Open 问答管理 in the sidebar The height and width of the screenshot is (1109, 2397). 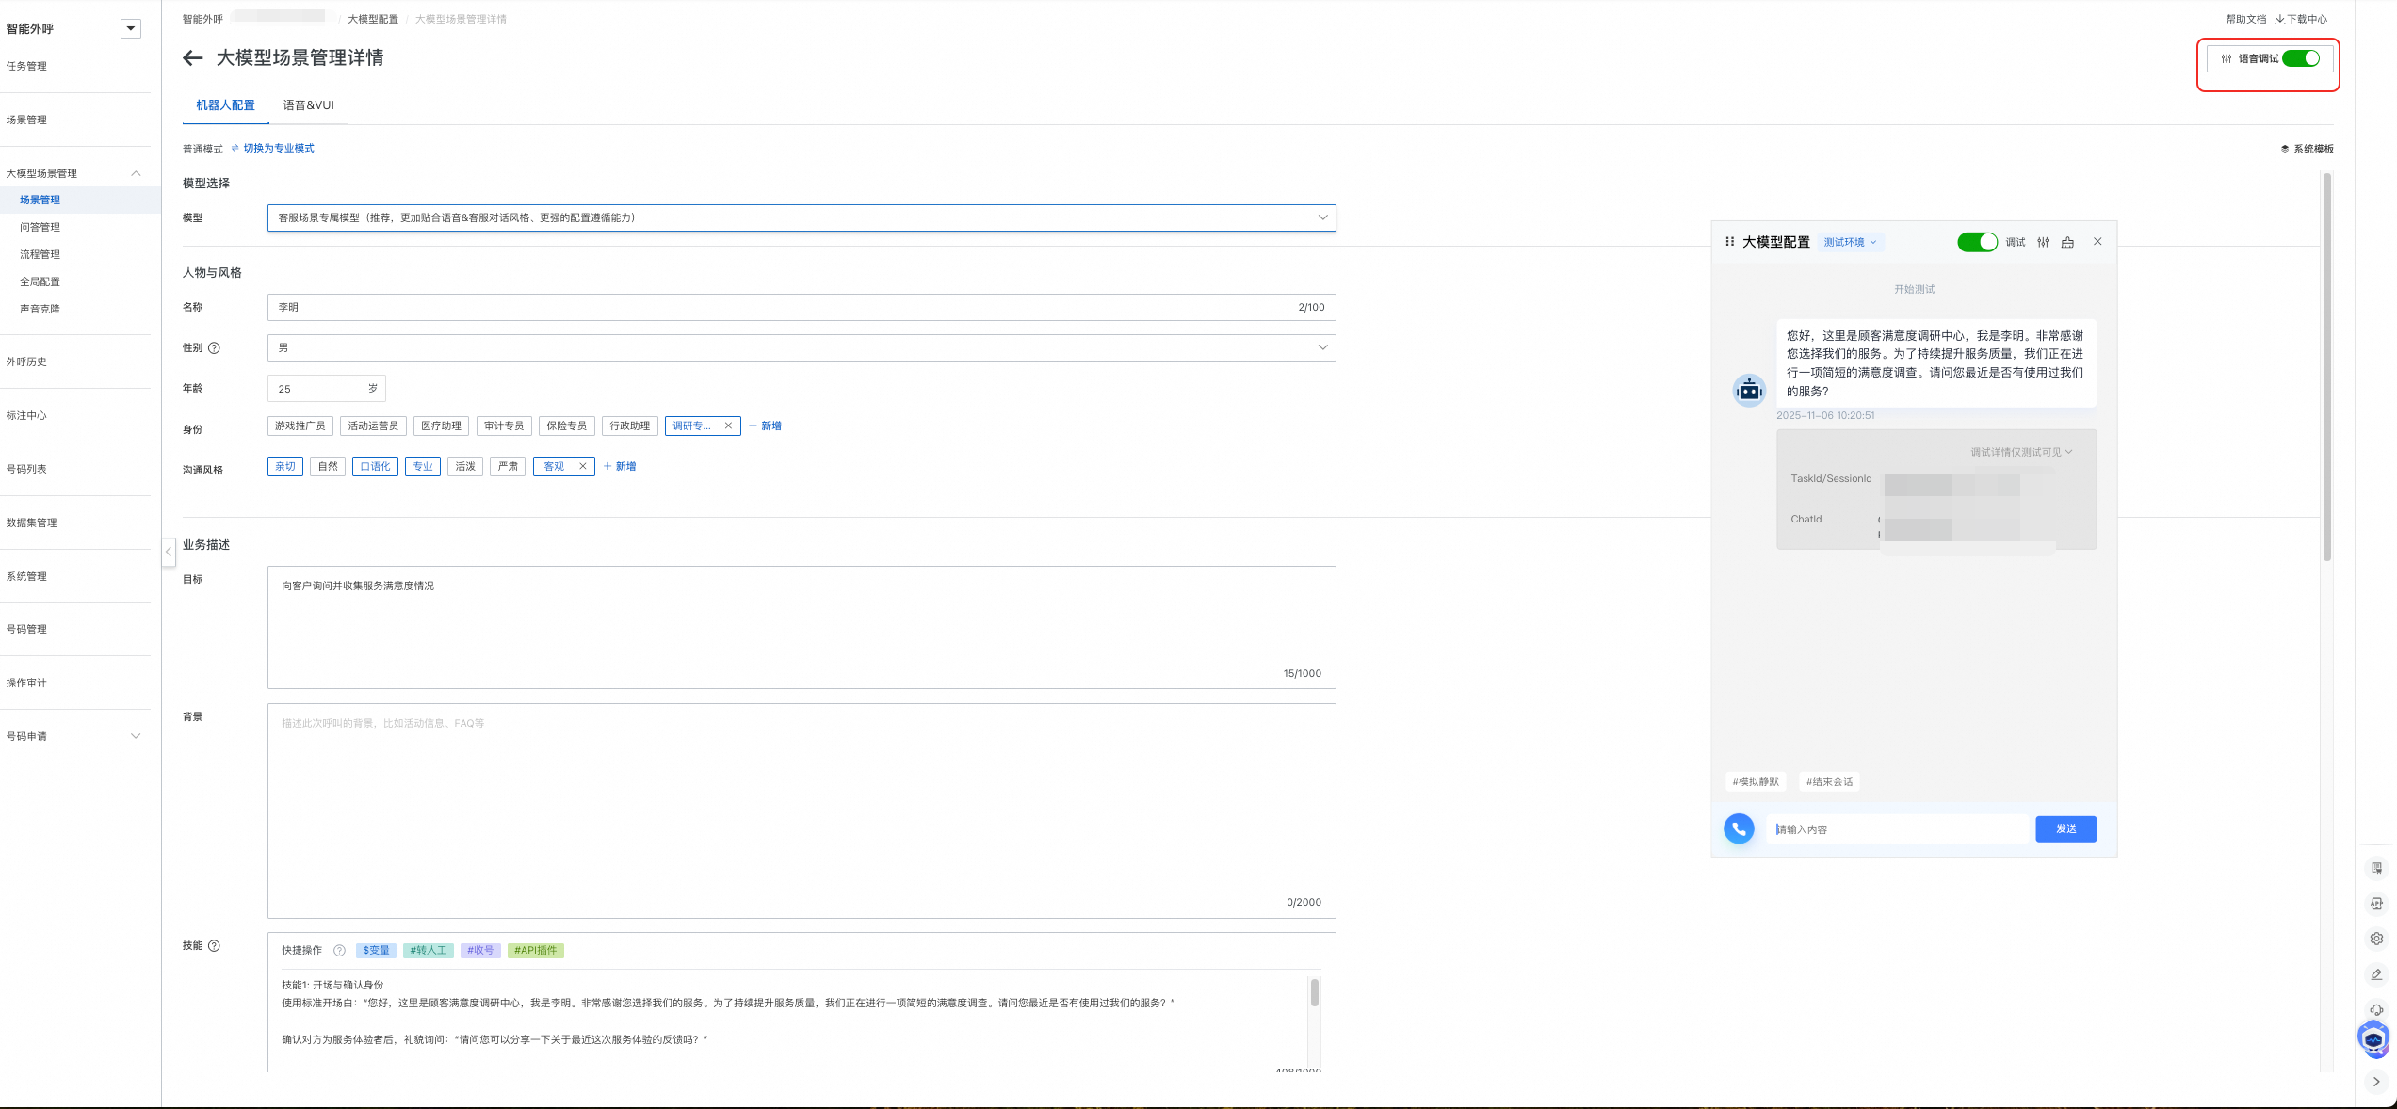(x=40, y=227)
